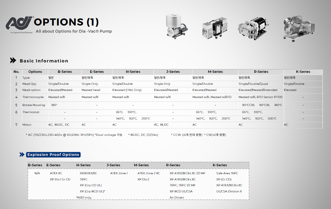Screen dimensions: 331x209
Task: Click the *H301 only. footnote
Action: (x=84, y=198)
